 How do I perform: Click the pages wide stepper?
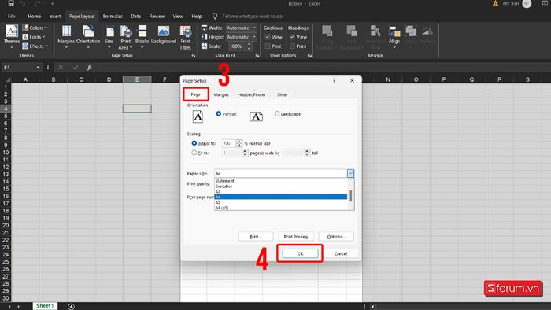(x=245, y=153)
